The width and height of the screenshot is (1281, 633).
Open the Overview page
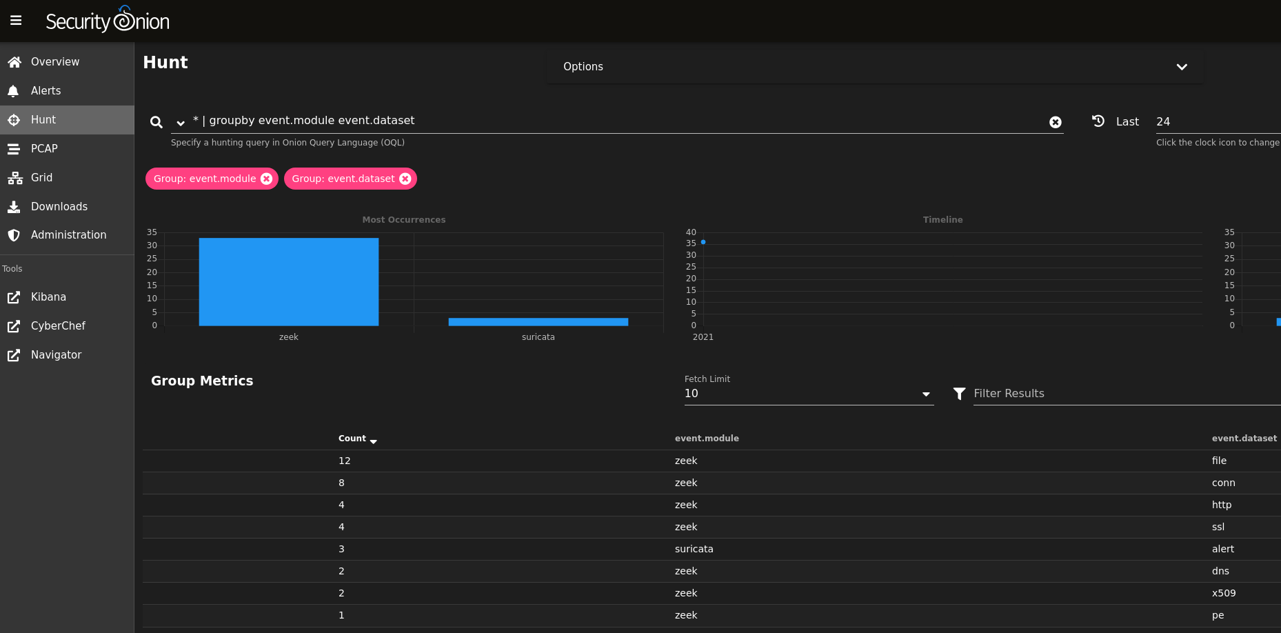(67, 62)
